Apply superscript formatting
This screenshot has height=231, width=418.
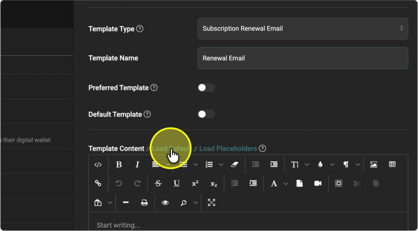[x=195, y=183]
